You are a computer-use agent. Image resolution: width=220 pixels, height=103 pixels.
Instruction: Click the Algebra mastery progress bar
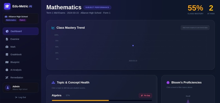coord(102,100)
